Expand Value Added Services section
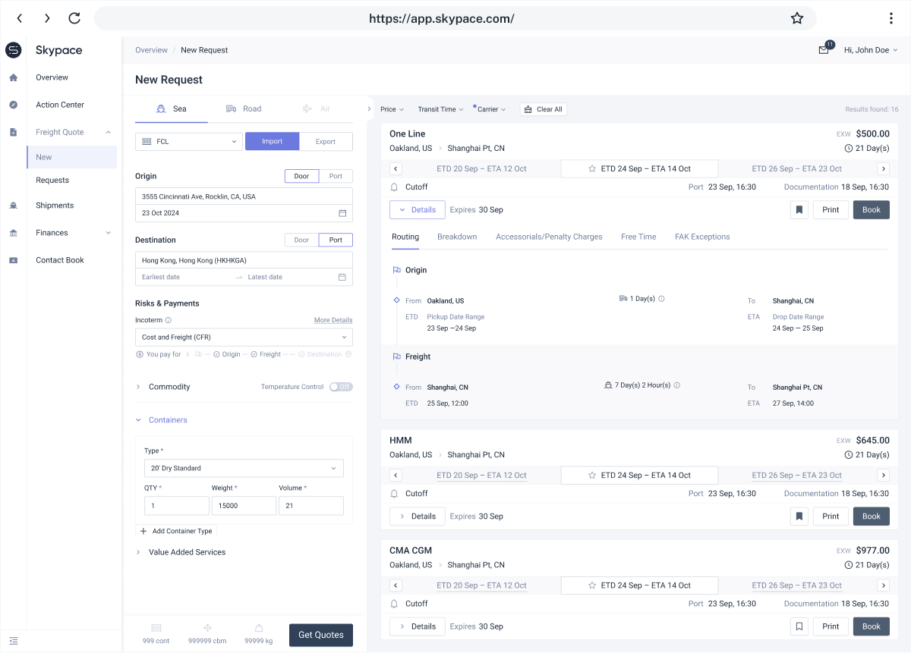This screenshot has height=653, width=911. point(181,552)
